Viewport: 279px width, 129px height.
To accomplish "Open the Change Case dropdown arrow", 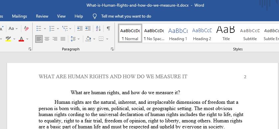I will (17, 29).
